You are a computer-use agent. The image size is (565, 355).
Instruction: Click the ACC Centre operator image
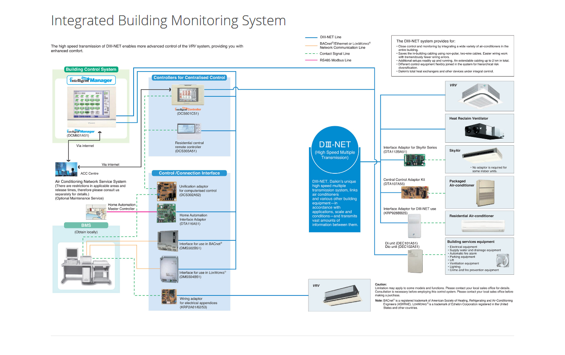(x=66, y=169)
